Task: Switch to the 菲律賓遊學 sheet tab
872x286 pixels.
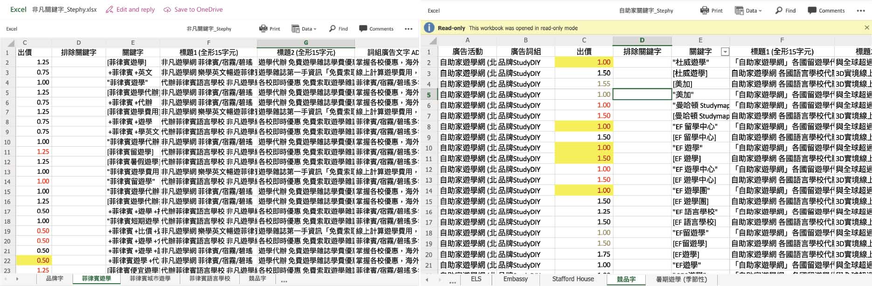Action: coord(97,279)
